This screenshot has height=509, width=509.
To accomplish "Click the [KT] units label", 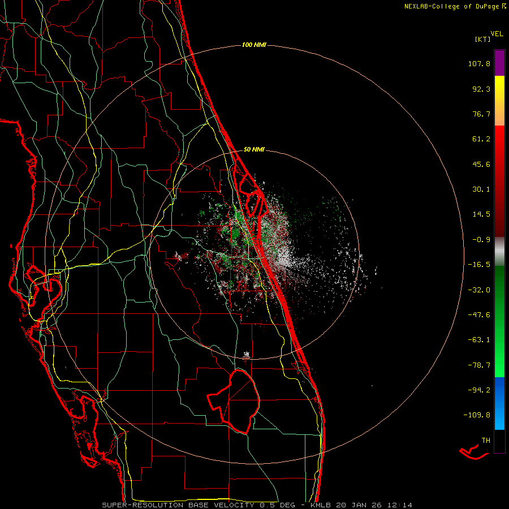I will click(483, 39).
